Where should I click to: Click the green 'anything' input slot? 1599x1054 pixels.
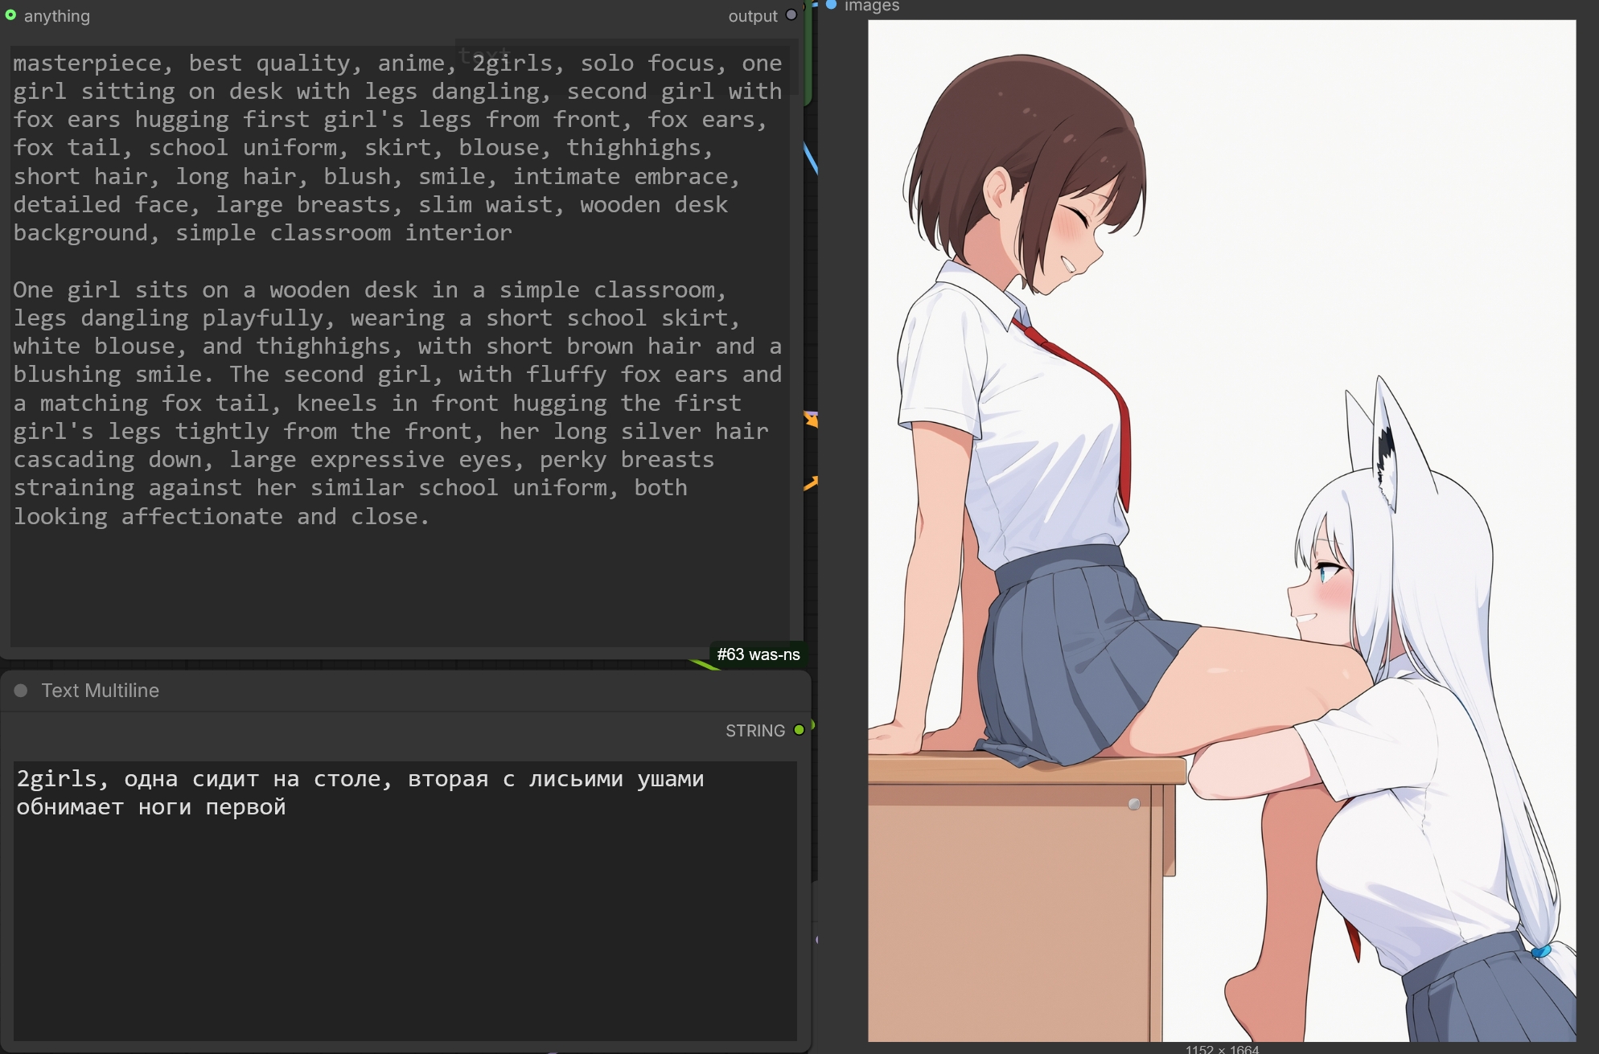click(10, 15)
